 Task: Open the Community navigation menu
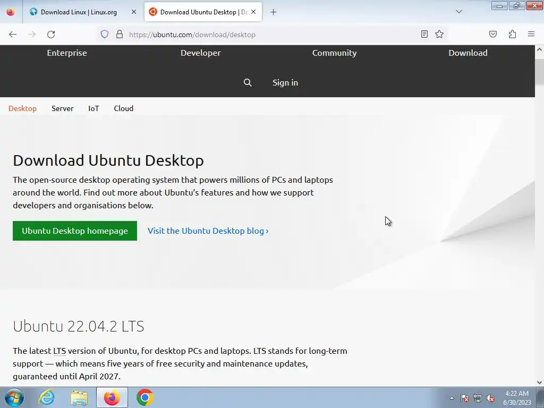[335, 53]
